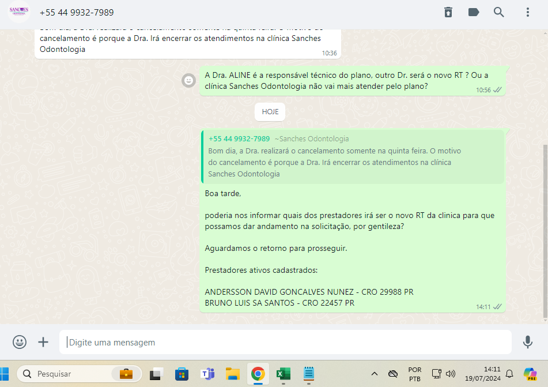Click the trash delete chat icon
The width and height of the screenshot is (548, 387).
tap(448, 12)
